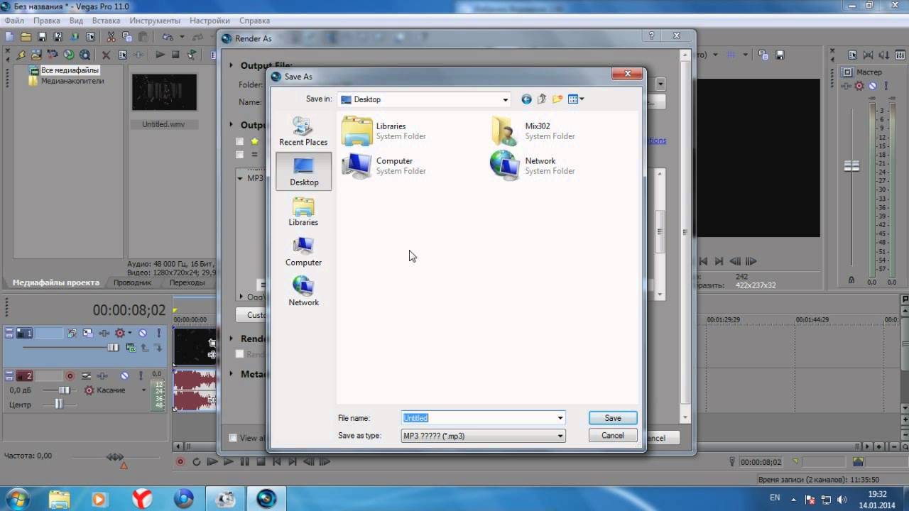Click the Auto preview icon in media panel
Screen dimensions: 909x511
192,55
